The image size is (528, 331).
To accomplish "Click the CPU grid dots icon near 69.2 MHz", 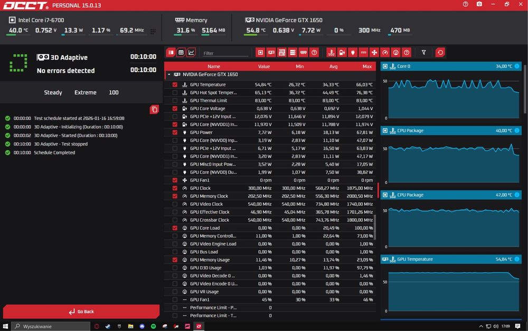I will 153,31.
